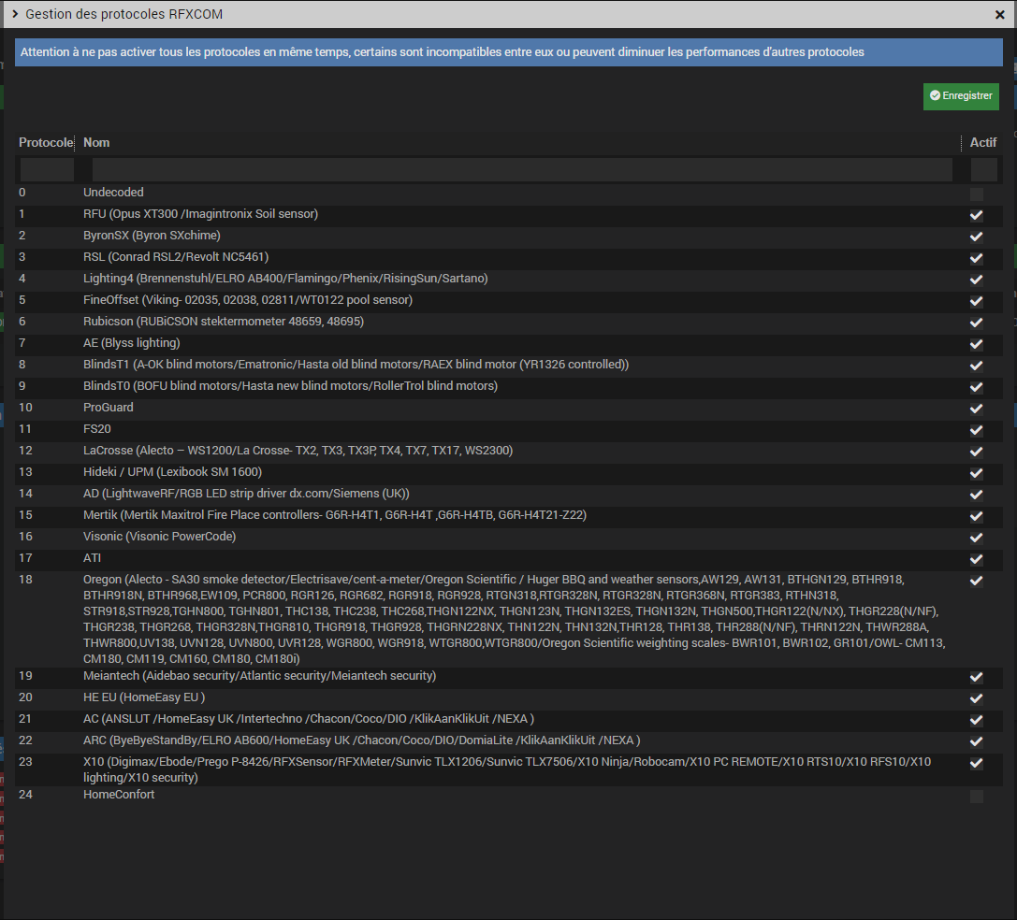Screen dimensions: 1017x920
Task: Click the LaCrosse Alecto WS1200 row name
Action: (x=298, y=450)
